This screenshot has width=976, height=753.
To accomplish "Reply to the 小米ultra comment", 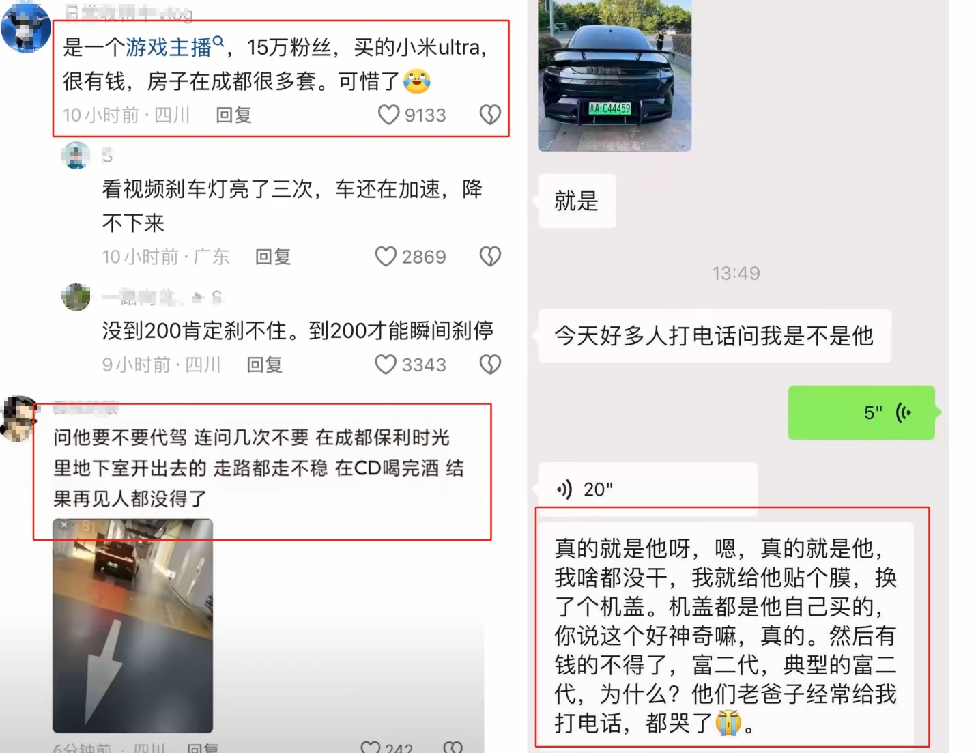I will coord(233,115).
